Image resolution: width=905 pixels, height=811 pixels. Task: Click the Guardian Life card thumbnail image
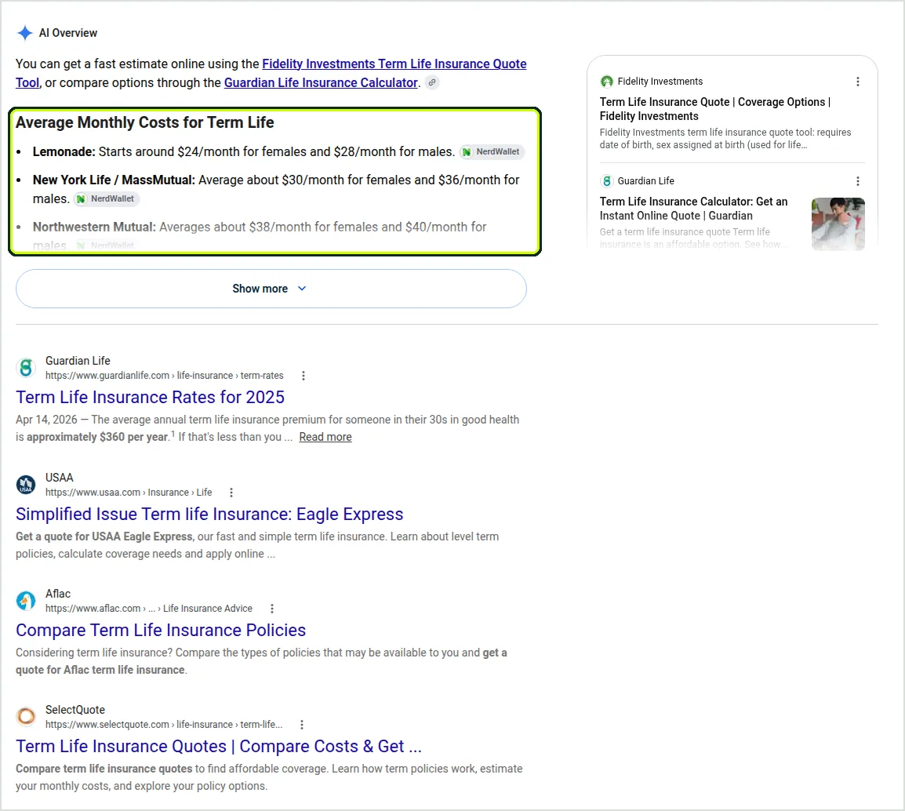click(838, 224)
